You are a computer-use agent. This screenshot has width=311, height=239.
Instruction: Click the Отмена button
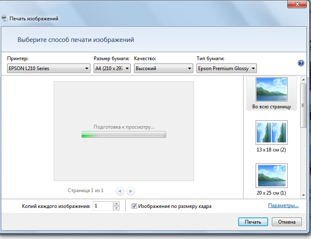(x=286, y=222)
